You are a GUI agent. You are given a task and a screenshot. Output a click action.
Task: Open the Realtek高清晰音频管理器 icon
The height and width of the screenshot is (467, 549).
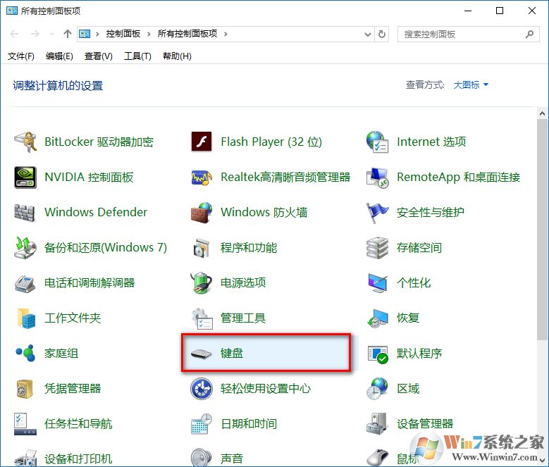(x=202, y=177)
